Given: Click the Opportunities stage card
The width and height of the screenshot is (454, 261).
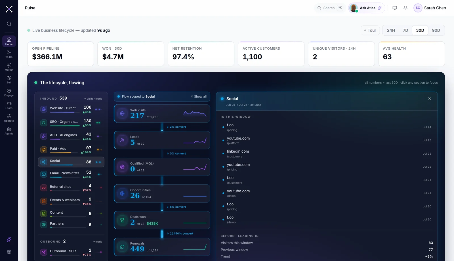Looking at the screenshot, I should tap(162, 193).
